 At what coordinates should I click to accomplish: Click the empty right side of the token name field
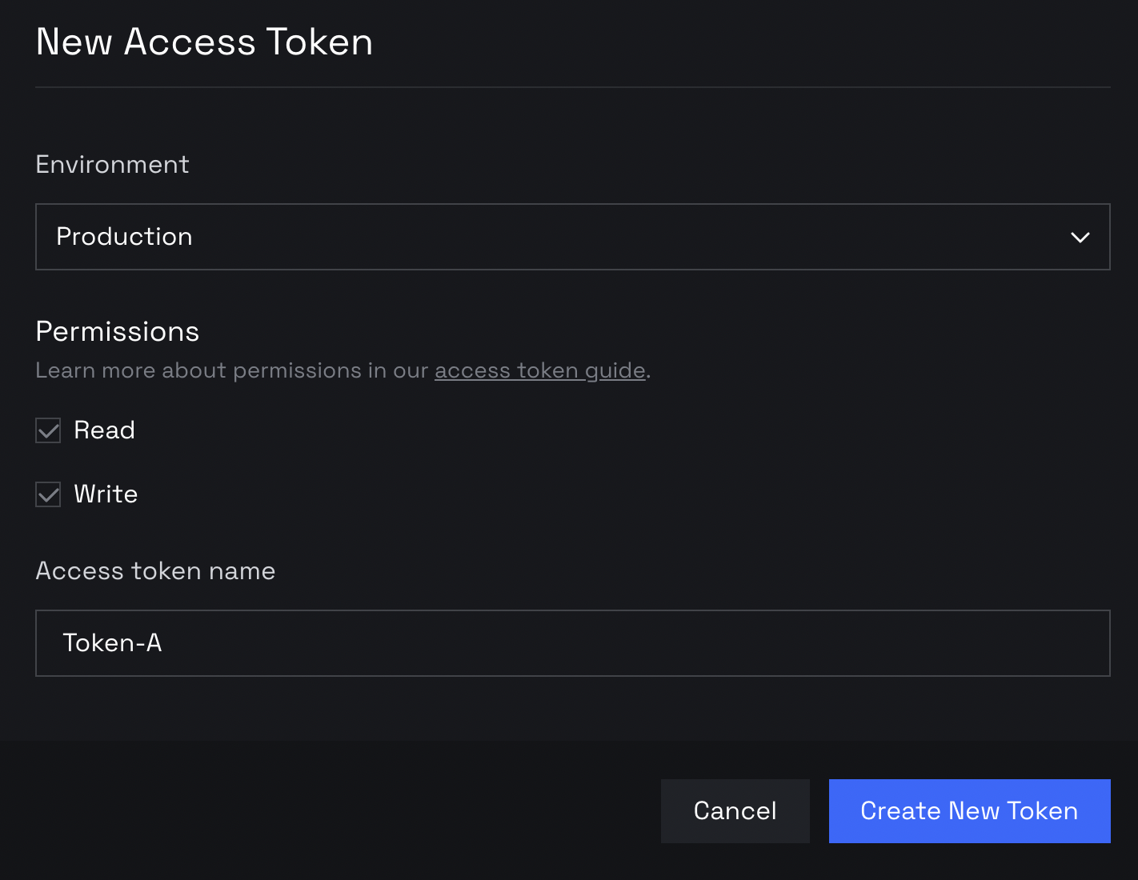pyautogui.click(x=880, y=643)
